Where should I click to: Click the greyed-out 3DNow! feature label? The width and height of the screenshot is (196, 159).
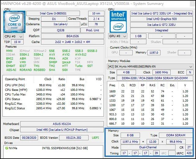click(24, 51)
